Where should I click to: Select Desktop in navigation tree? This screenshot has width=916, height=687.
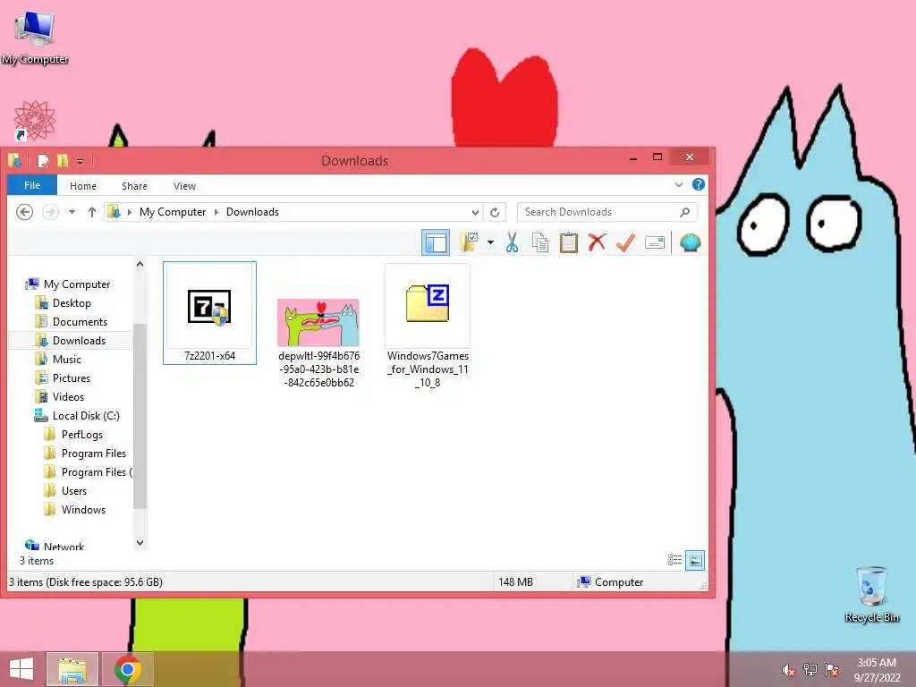[x=72, y=303]
